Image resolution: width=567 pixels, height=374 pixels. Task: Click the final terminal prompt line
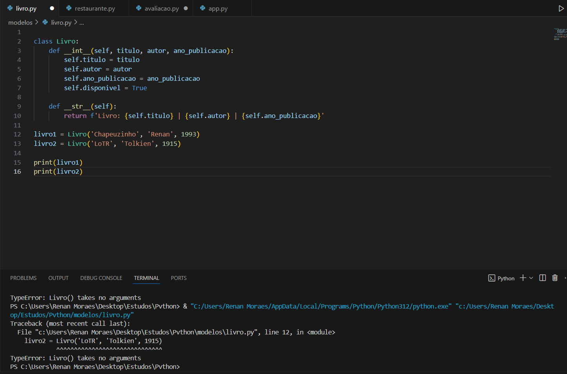pyautogui.click(x=95, y=367)
